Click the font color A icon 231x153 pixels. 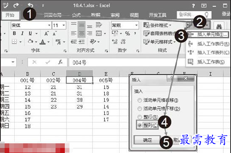click(42, 42)
